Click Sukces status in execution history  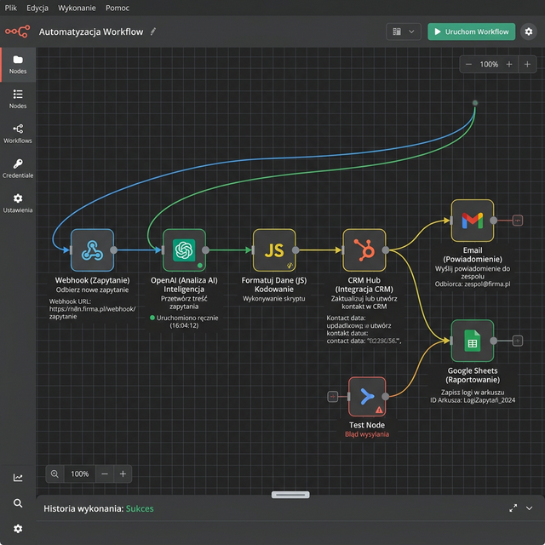140,508
